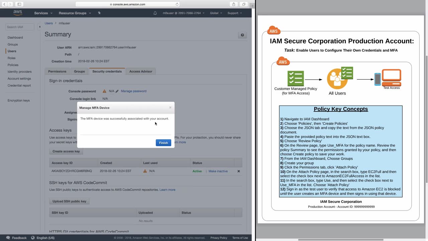Click the Upload SSH public key button
The image size is (428, 241).
click(x=69, y=201)
